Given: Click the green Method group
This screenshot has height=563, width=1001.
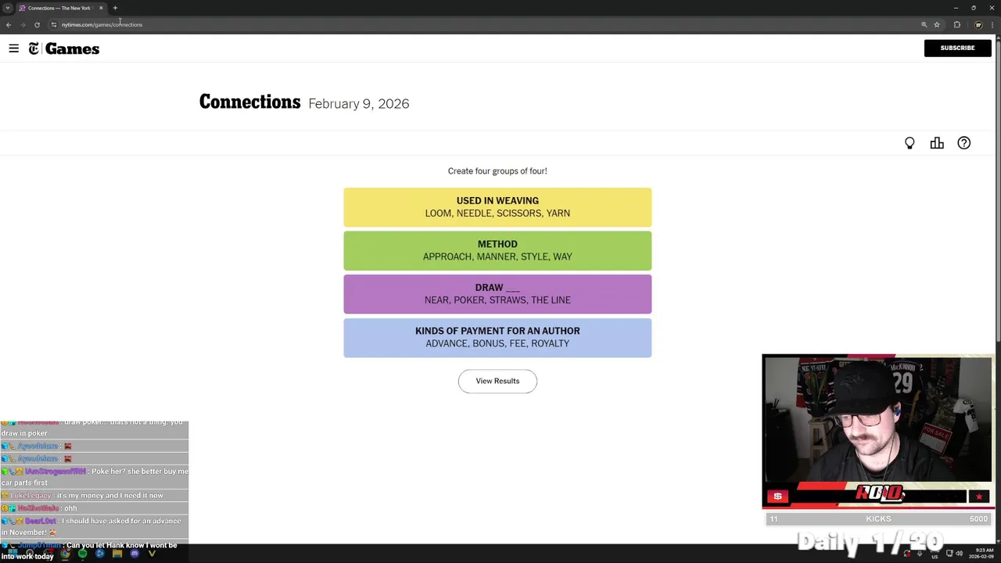Looking at the screenshot, I should click(x=497, y=250).
